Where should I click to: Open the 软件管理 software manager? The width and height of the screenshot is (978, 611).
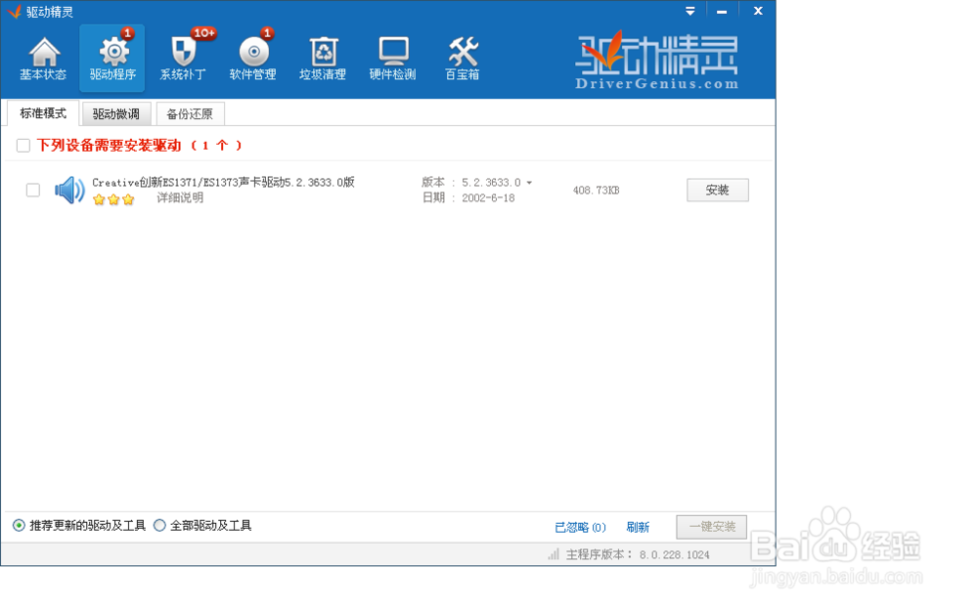click(x=251, y=57)
